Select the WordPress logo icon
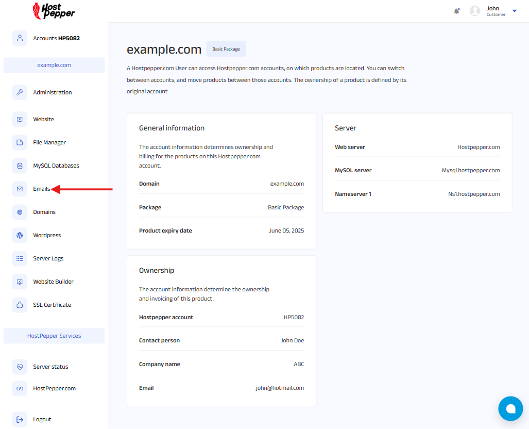529x429 pixels. [x=20, y=235]
